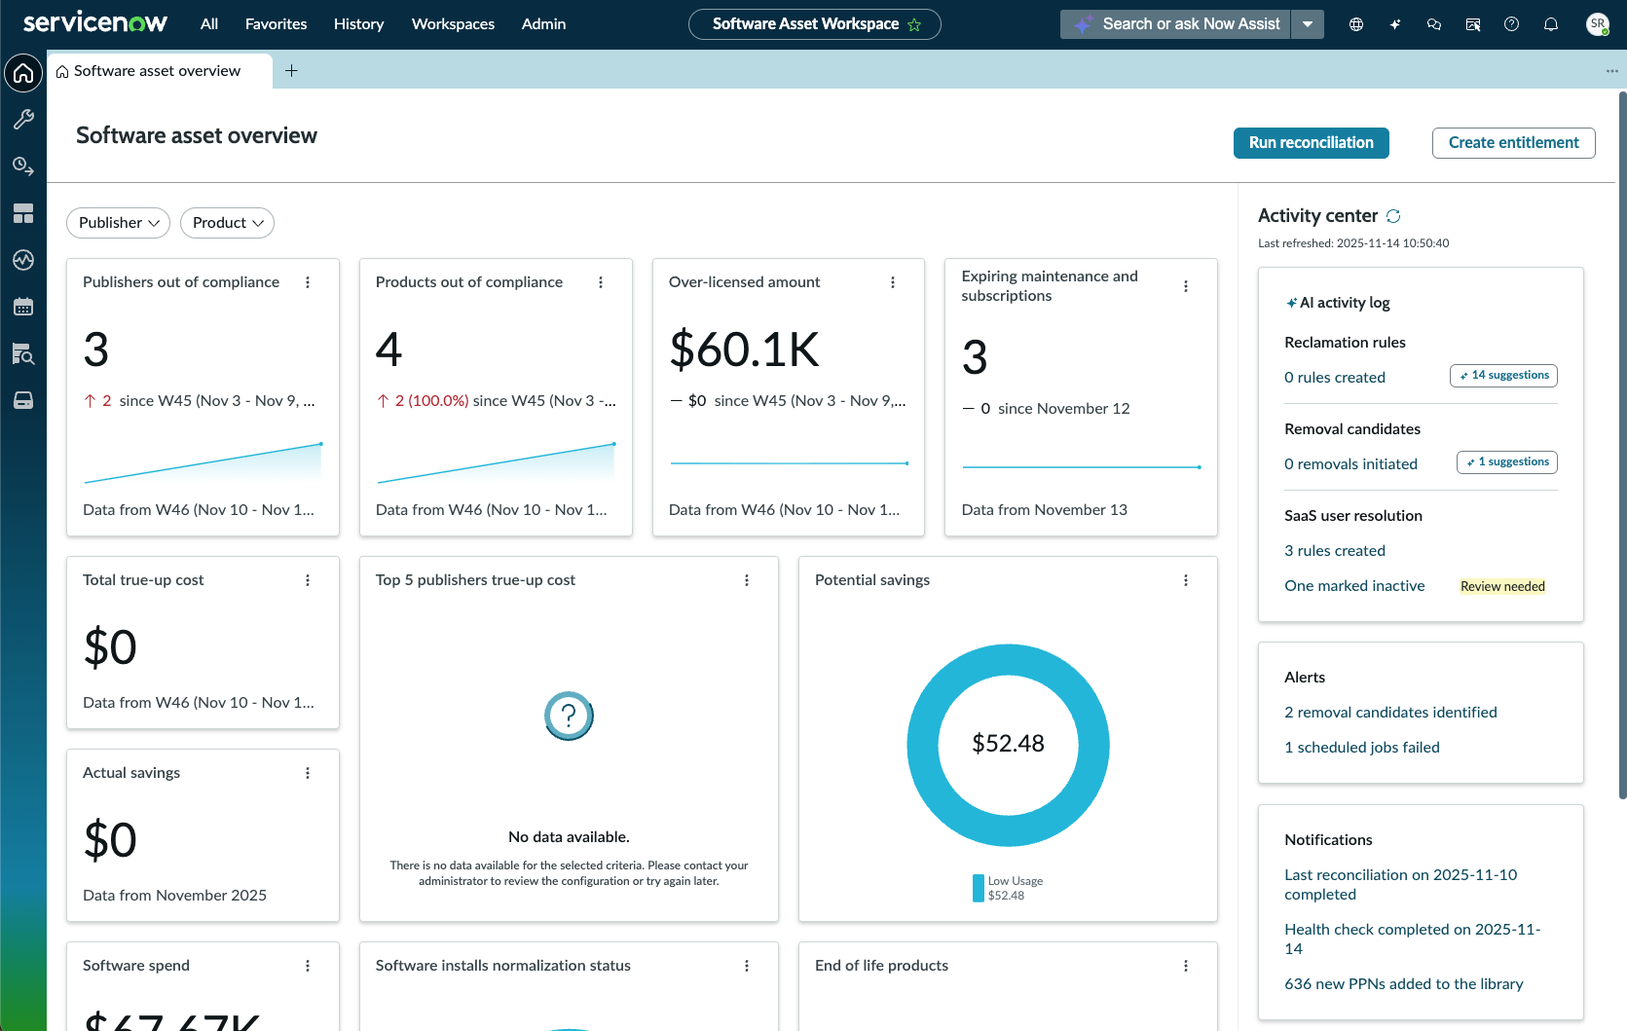Click the Home icon in left sidebar
Viewport: 1627px width, 1031px height.
coord(23,73)
